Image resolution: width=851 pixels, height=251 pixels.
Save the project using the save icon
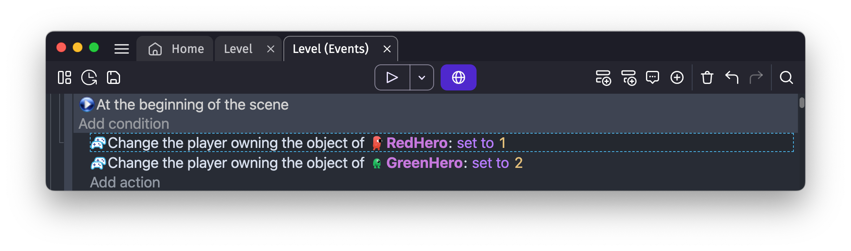(113, 77)
